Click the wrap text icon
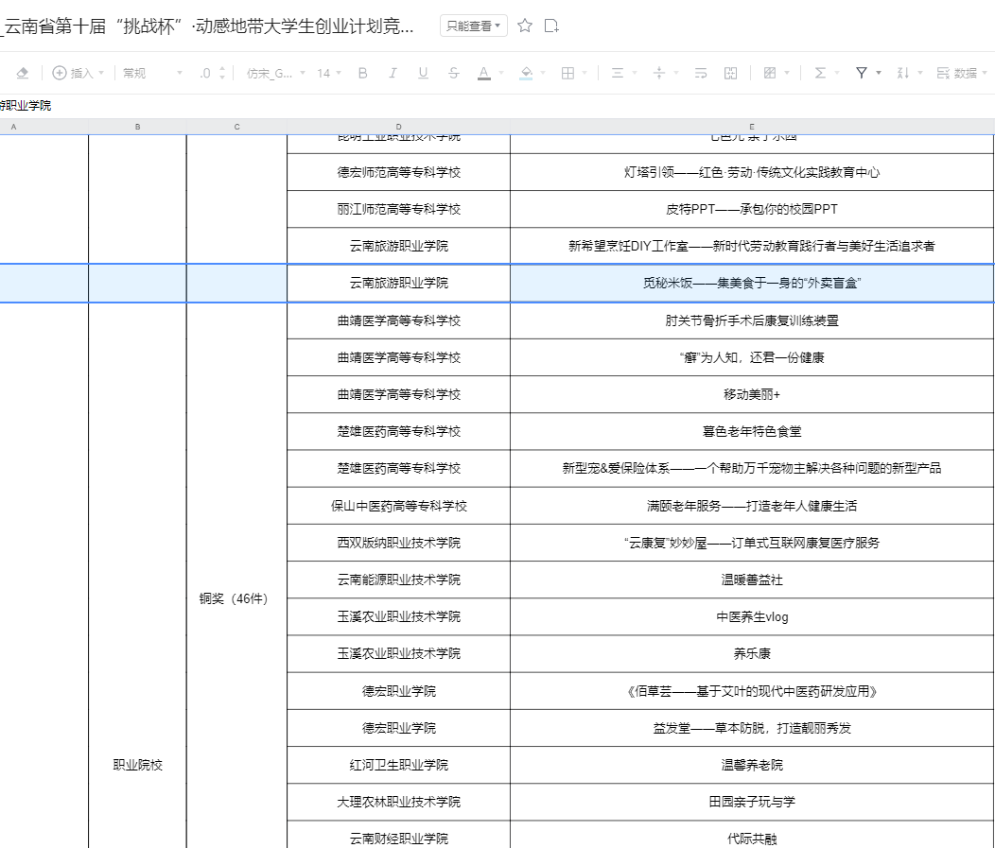 [x=701, y=73]
